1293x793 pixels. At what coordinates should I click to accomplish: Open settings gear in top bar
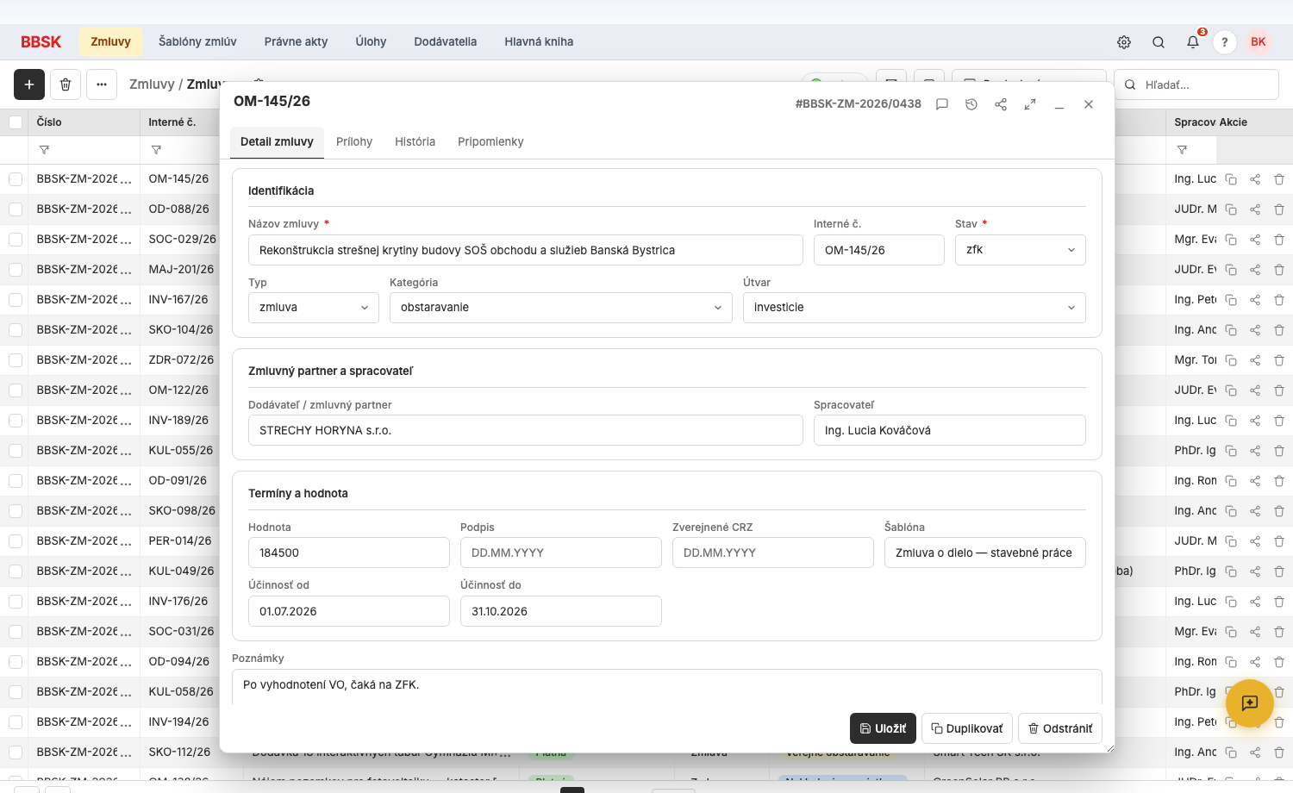click(x=1124, y=42)
